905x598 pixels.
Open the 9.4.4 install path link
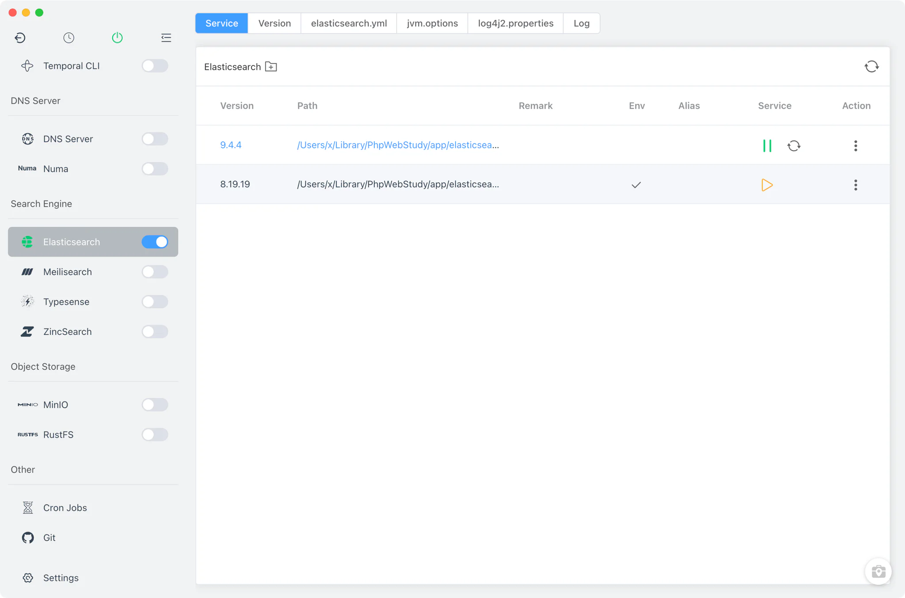coord(398,145)
